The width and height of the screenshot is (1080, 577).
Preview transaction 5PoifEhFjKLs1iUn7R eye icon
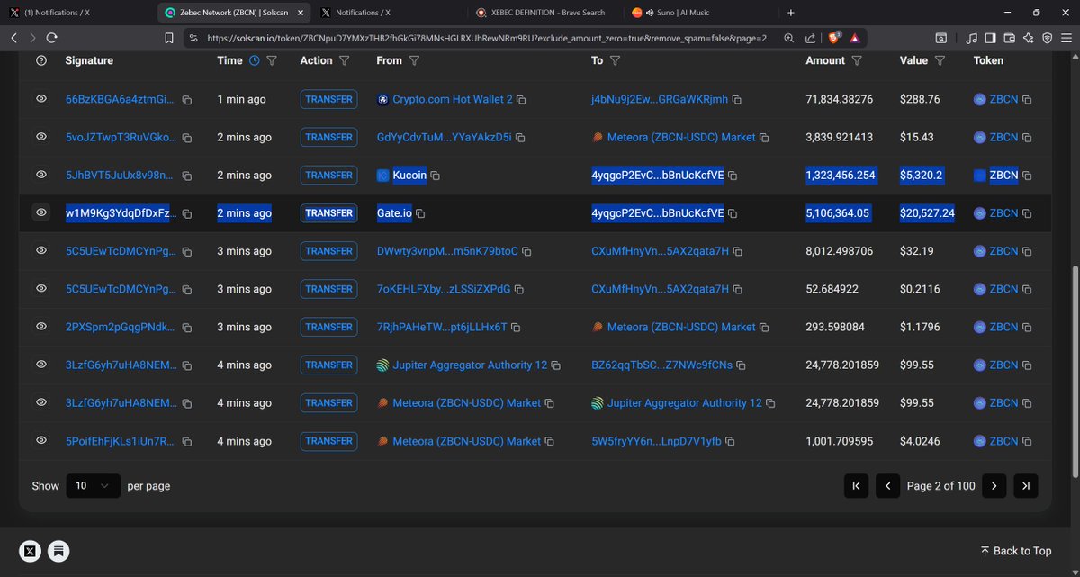[41, 441]
